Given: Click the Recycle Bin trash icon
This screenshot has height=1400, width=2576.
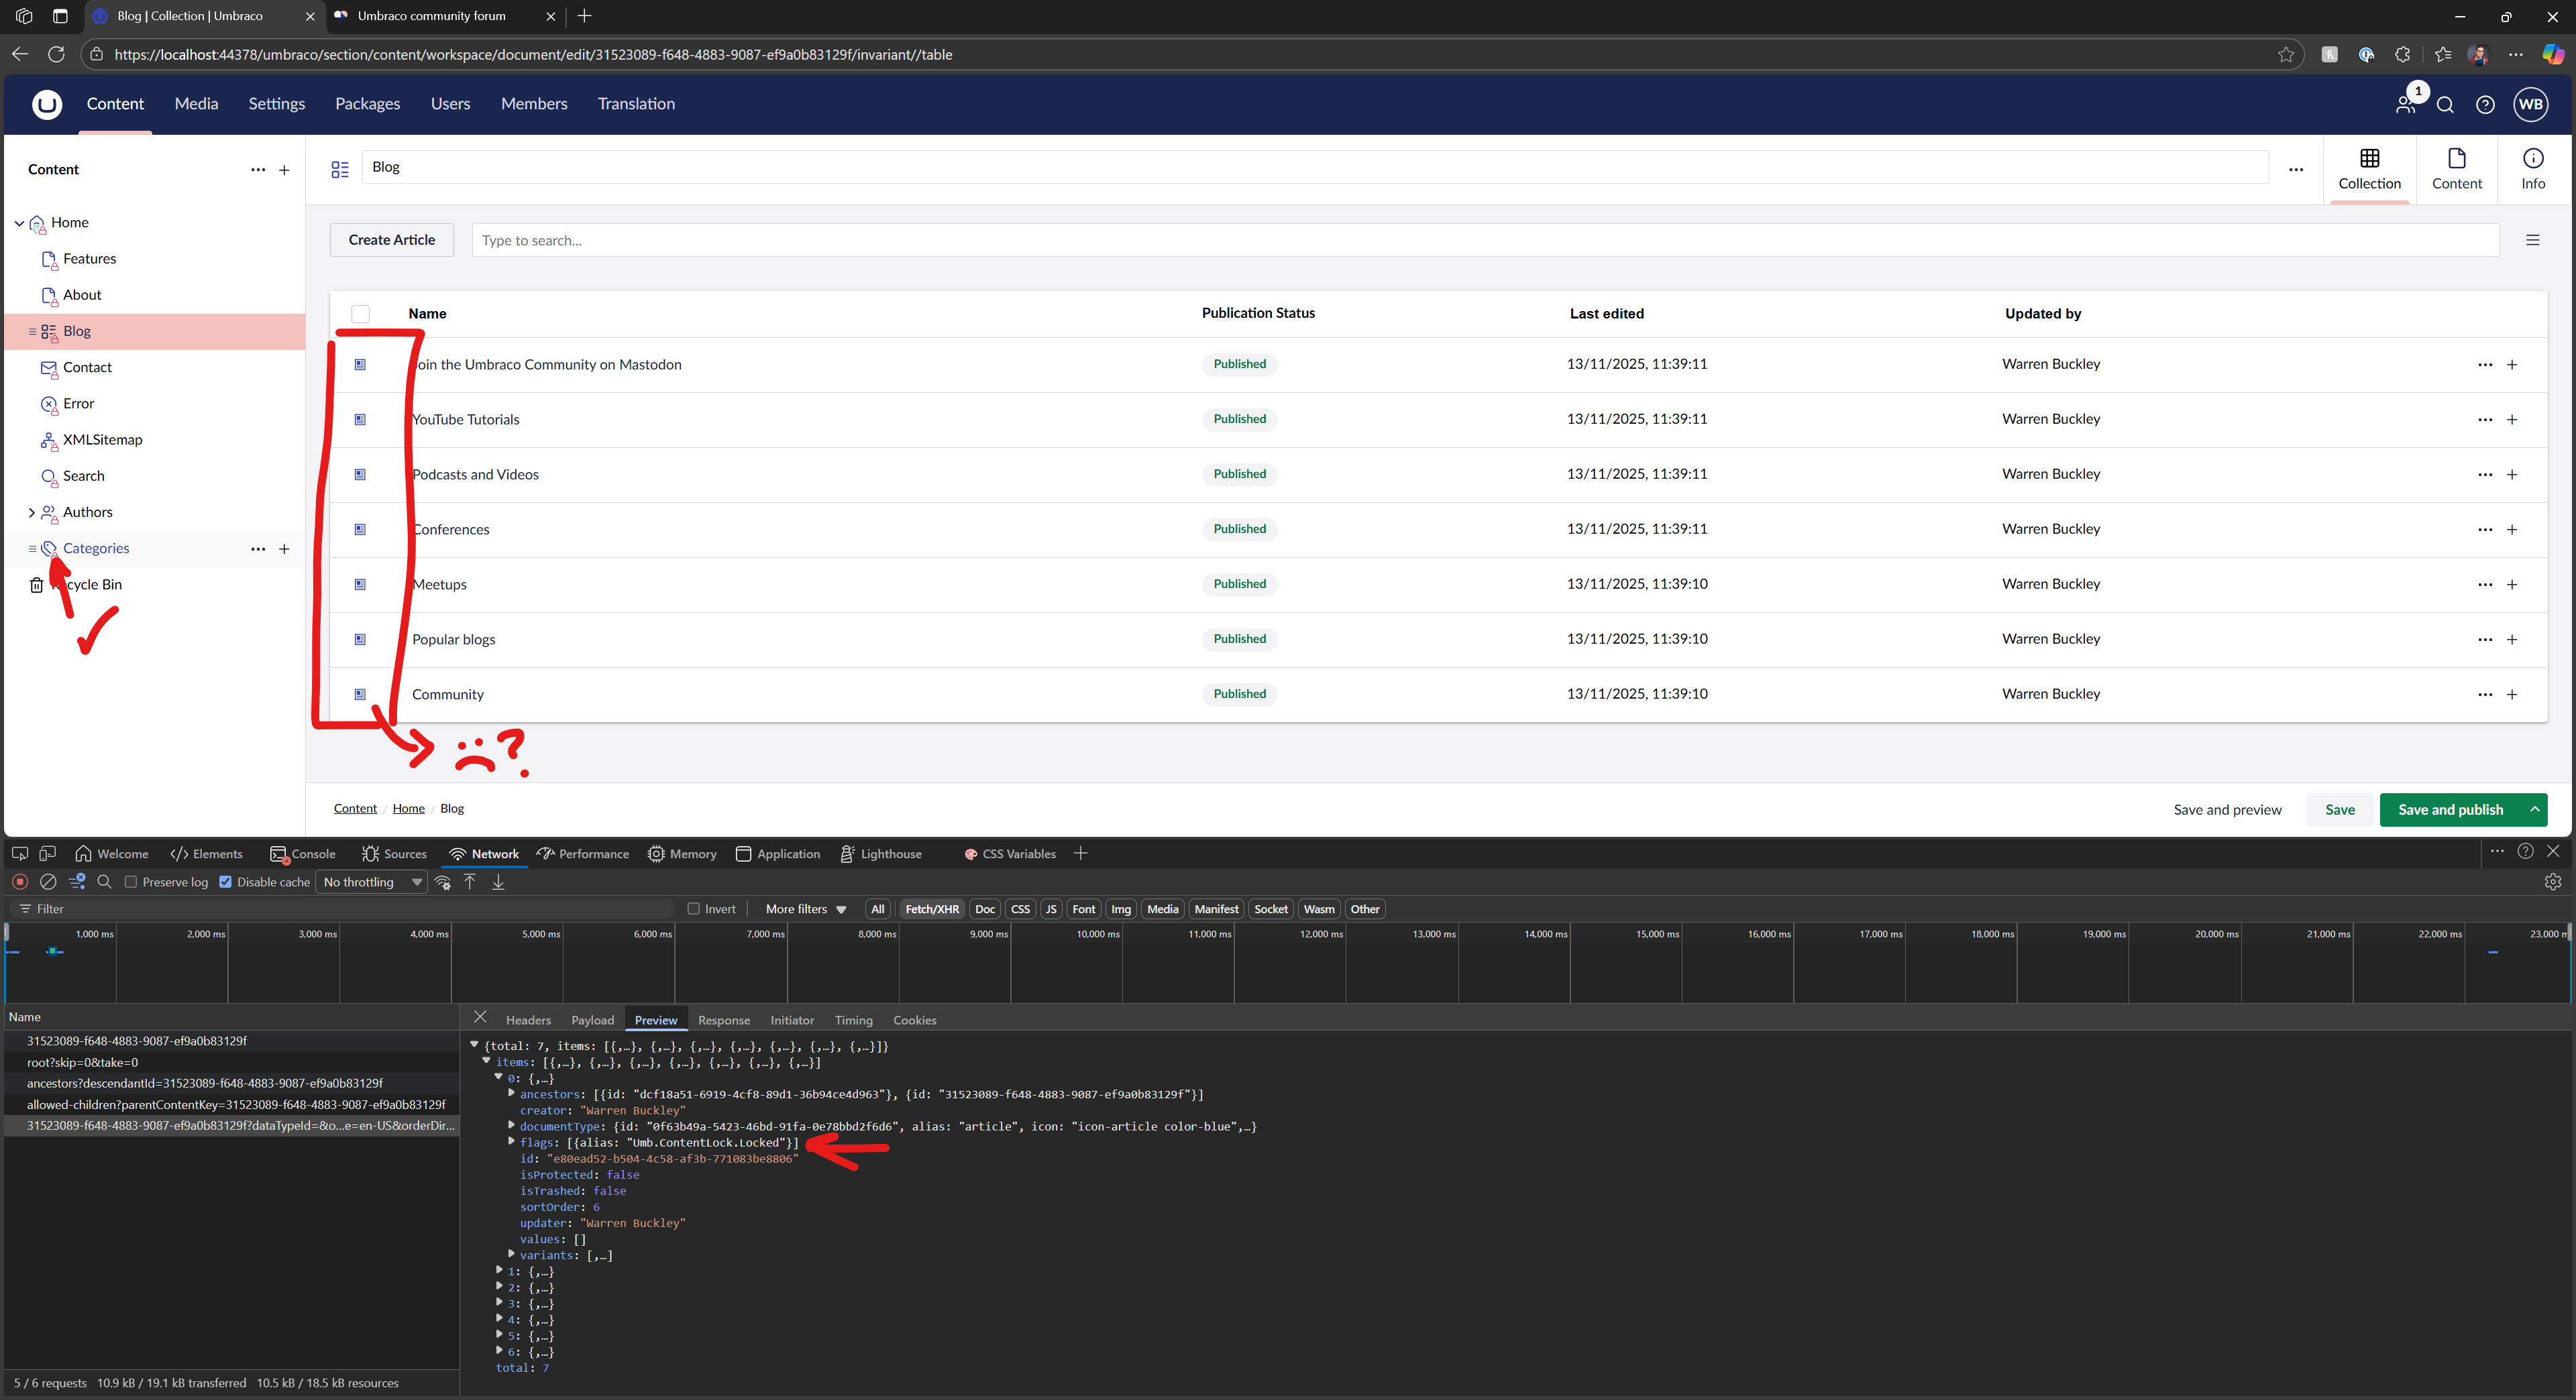Looking at the screenshot, I should (37, 585).
